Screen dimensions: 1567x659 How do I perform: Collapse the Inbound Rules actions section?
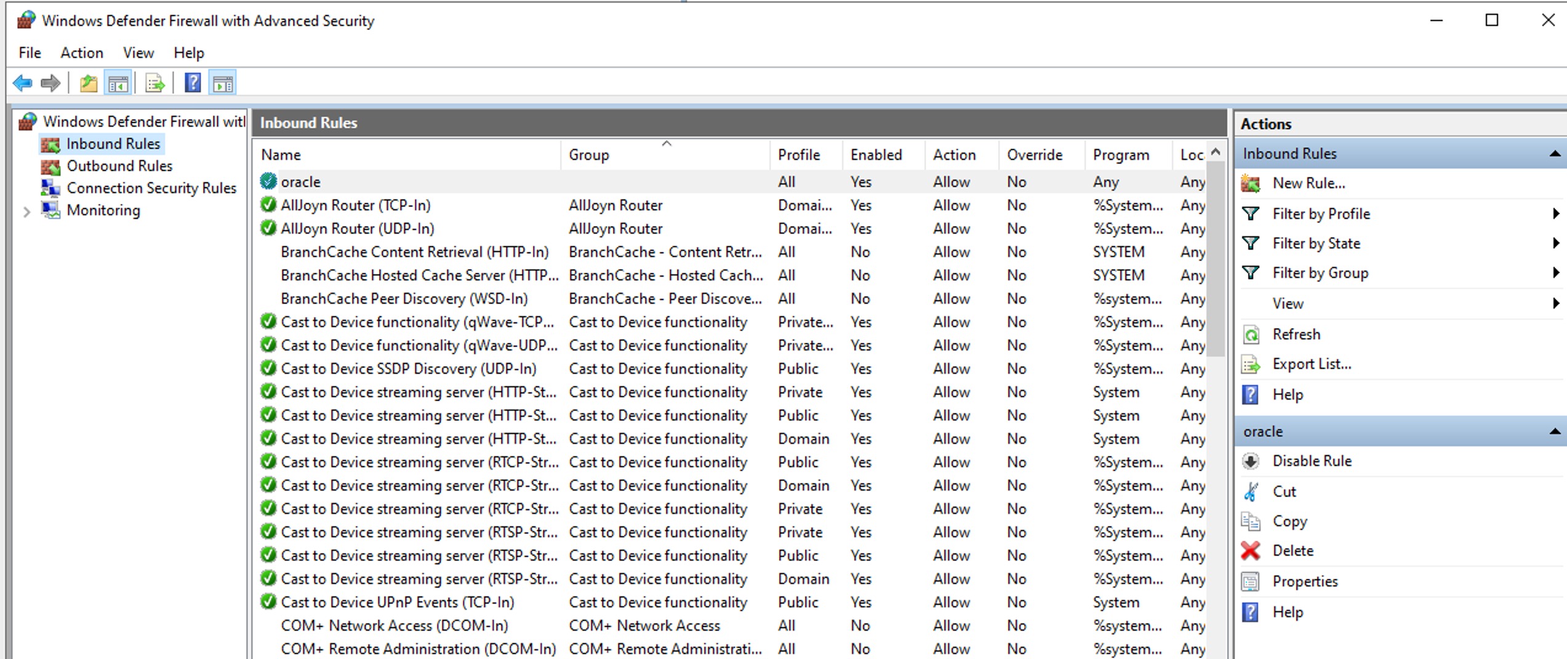pyautogui.click(x=1555, y=154)
